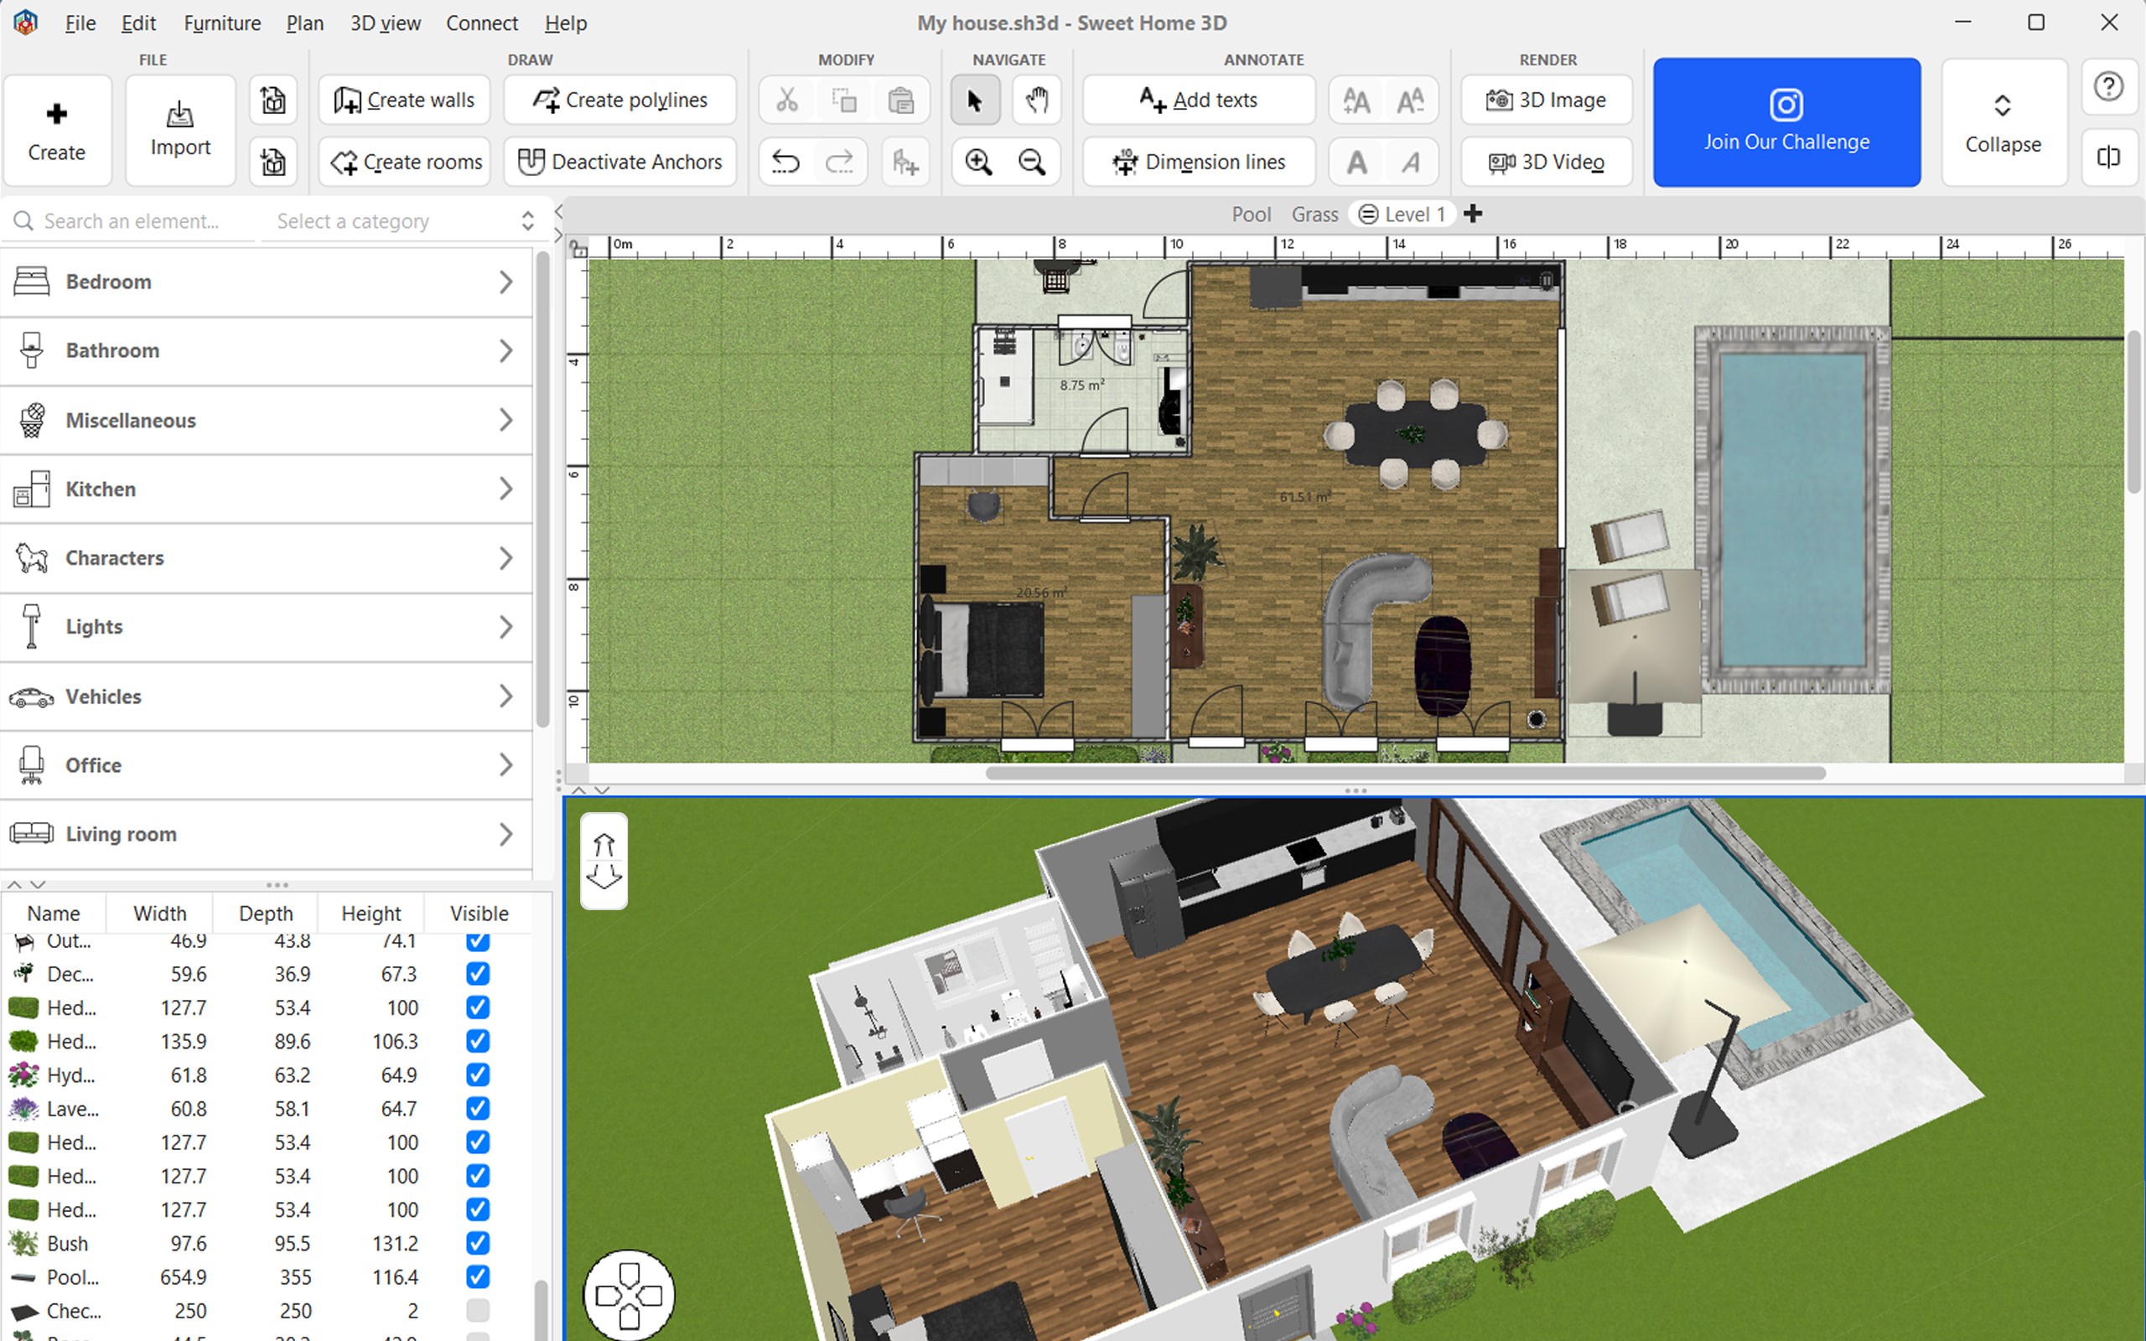2146x1341 pixels.
Task: Activate the Create rooms tool
Action: 403,162
